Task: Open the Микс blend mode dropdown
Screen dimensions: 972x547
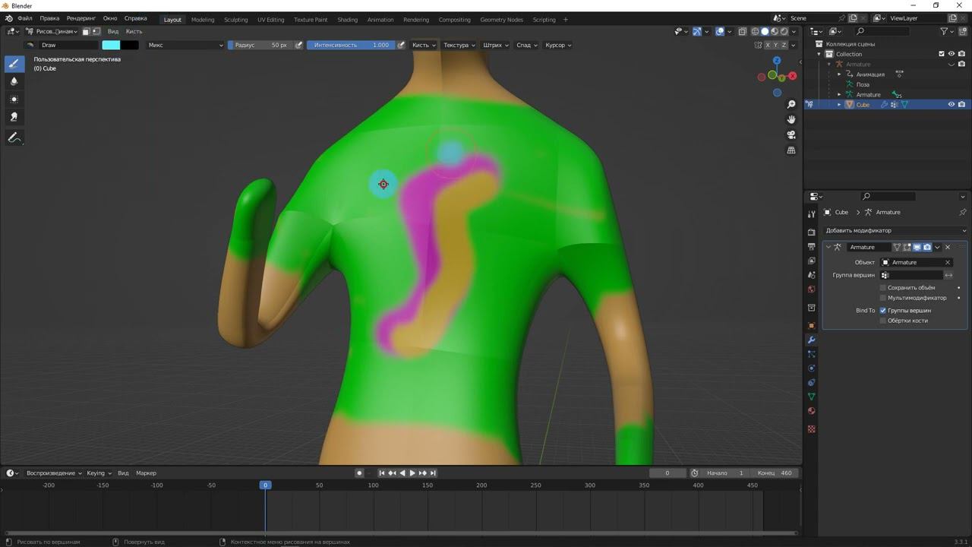Action: click(185, 45)
